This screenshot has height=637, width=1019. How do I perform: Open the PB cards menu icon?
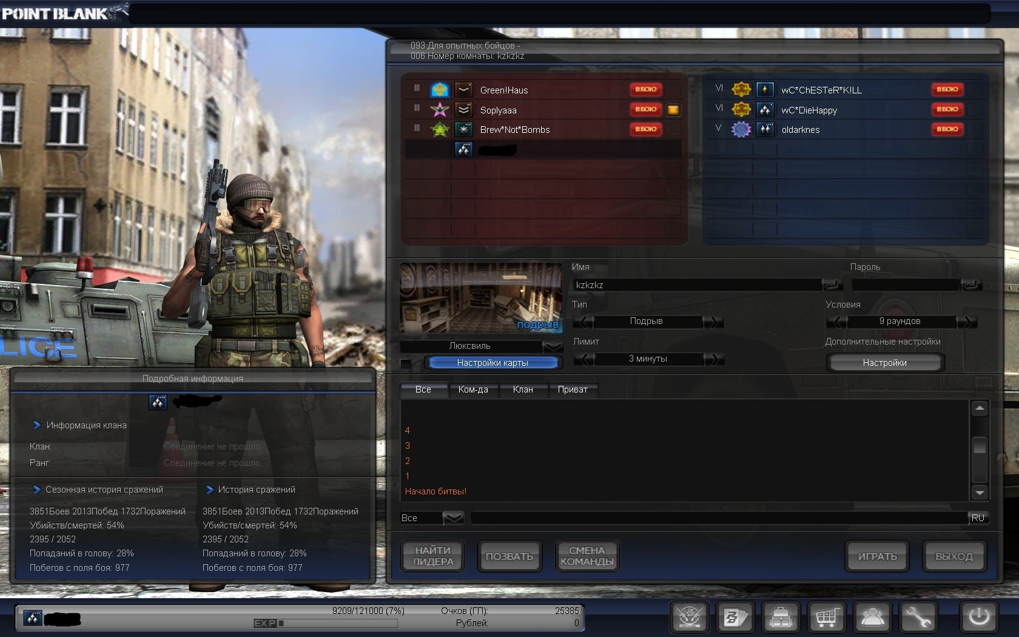[x=735, y=617]
